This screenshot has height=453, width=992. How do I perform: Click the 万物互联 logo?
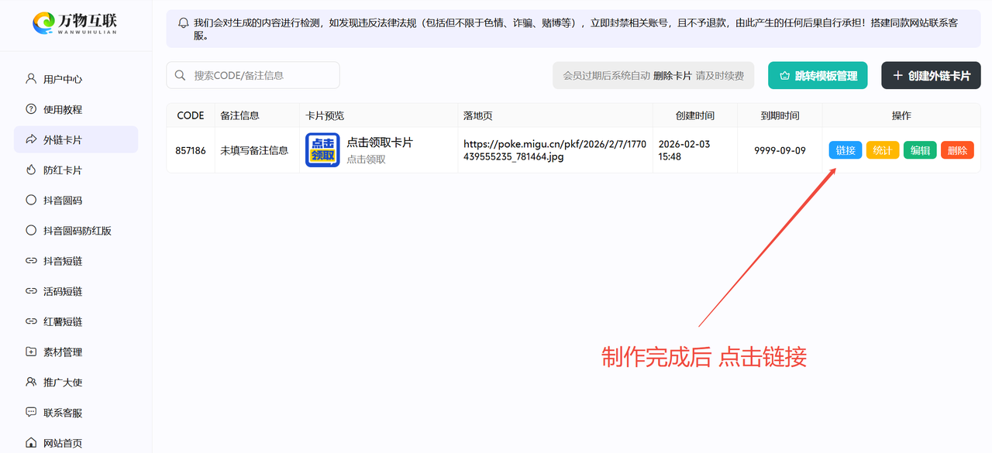[x=75, y=22]
